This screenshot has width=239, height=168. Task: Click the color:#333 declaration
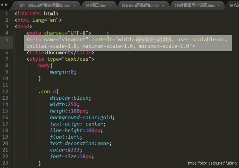(66, 150)
